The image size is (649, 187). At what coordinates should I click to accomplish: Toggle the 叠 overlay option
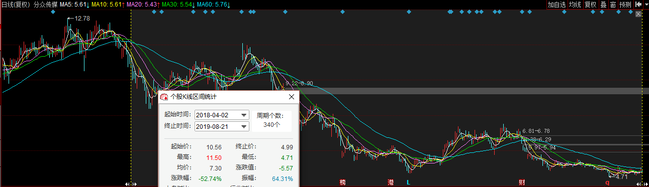603,5
